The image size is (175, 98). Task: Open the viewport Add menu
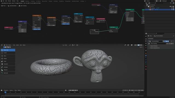point(21,45)
